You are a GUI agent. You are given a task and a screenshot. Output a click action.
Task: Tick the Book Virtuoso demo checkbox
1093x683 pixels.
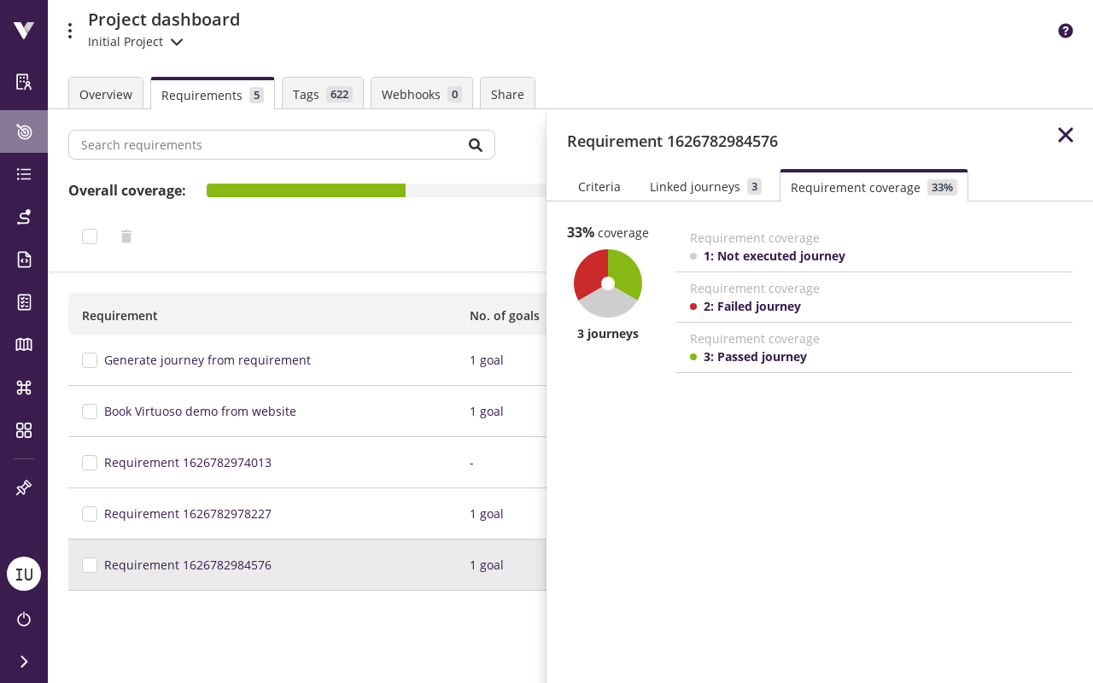pos(90,412)
